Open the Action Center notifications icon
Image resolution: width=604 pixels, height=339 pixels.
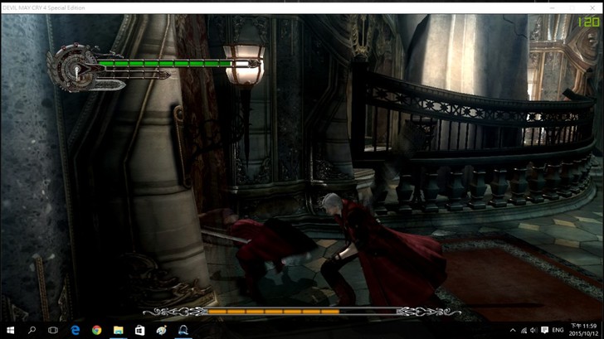coord(543,330)
